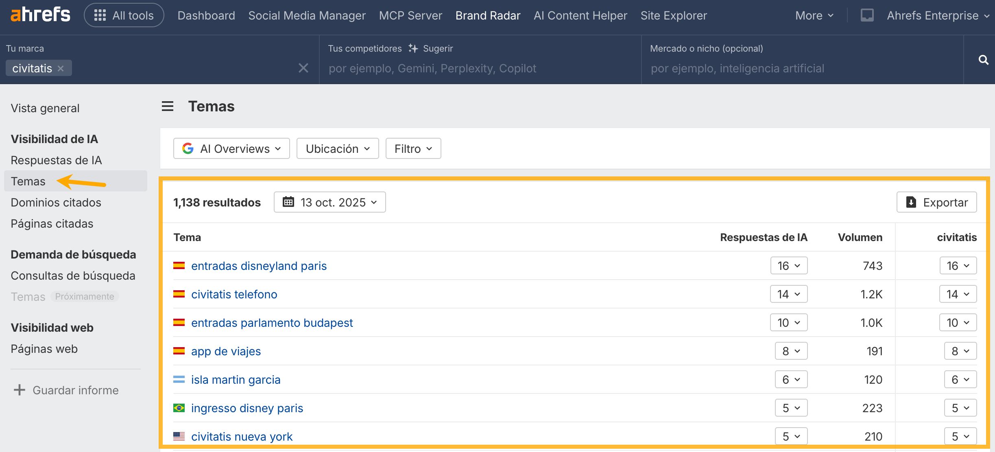995x452 pixels.
Task: Export results with Exportar button
Action: (936, 202)
